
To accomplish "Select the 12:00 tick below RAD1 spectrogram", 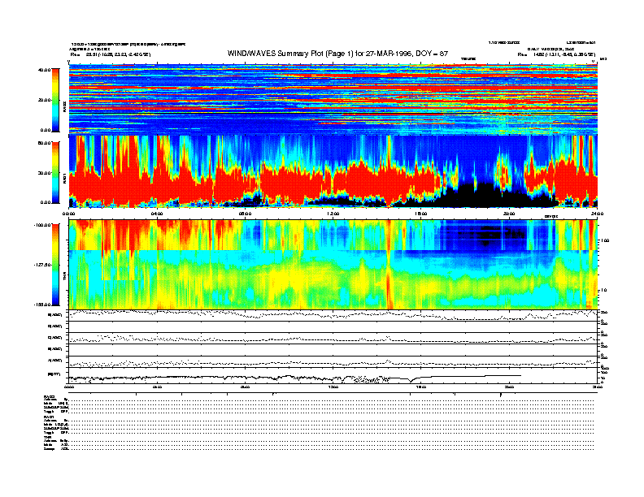I will tap(333, 214).
